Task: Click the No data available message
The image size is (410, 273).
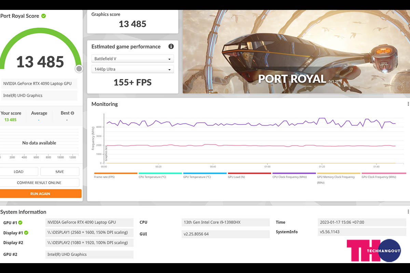Action: (39, 143)
